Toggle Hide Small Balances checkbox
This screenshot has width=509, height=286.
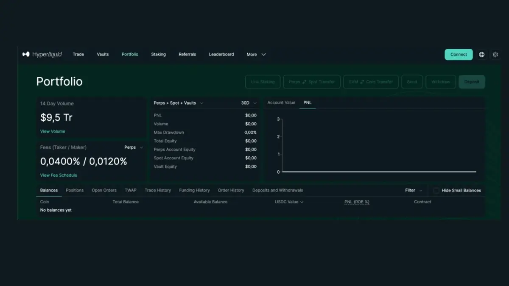pyautogui.click(x=436, y=191)
